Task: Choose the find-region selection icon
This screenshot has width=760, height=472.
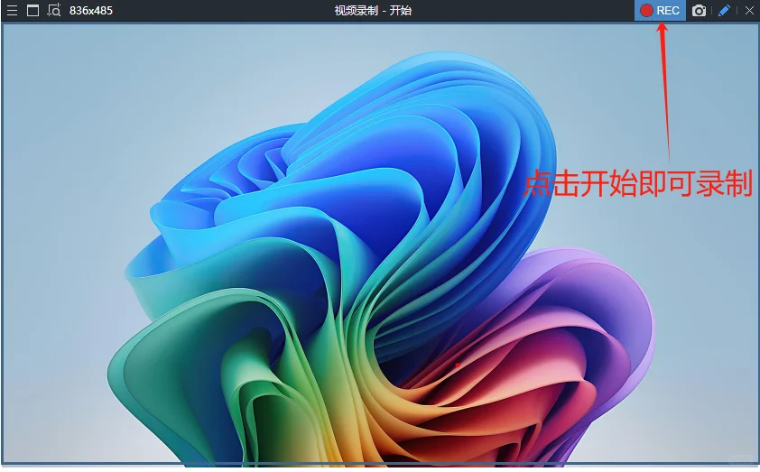Action: (x=54, y=10)
